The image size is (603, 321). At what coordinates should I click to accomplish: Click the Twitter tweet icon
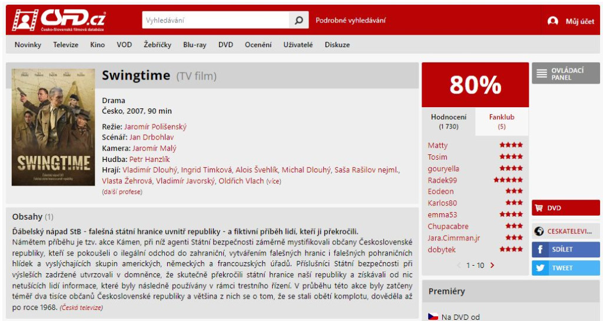click(x=541, y=268)
